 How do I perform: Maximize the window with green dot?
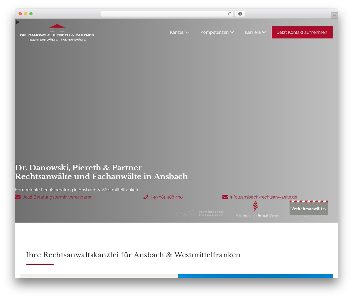31,14
